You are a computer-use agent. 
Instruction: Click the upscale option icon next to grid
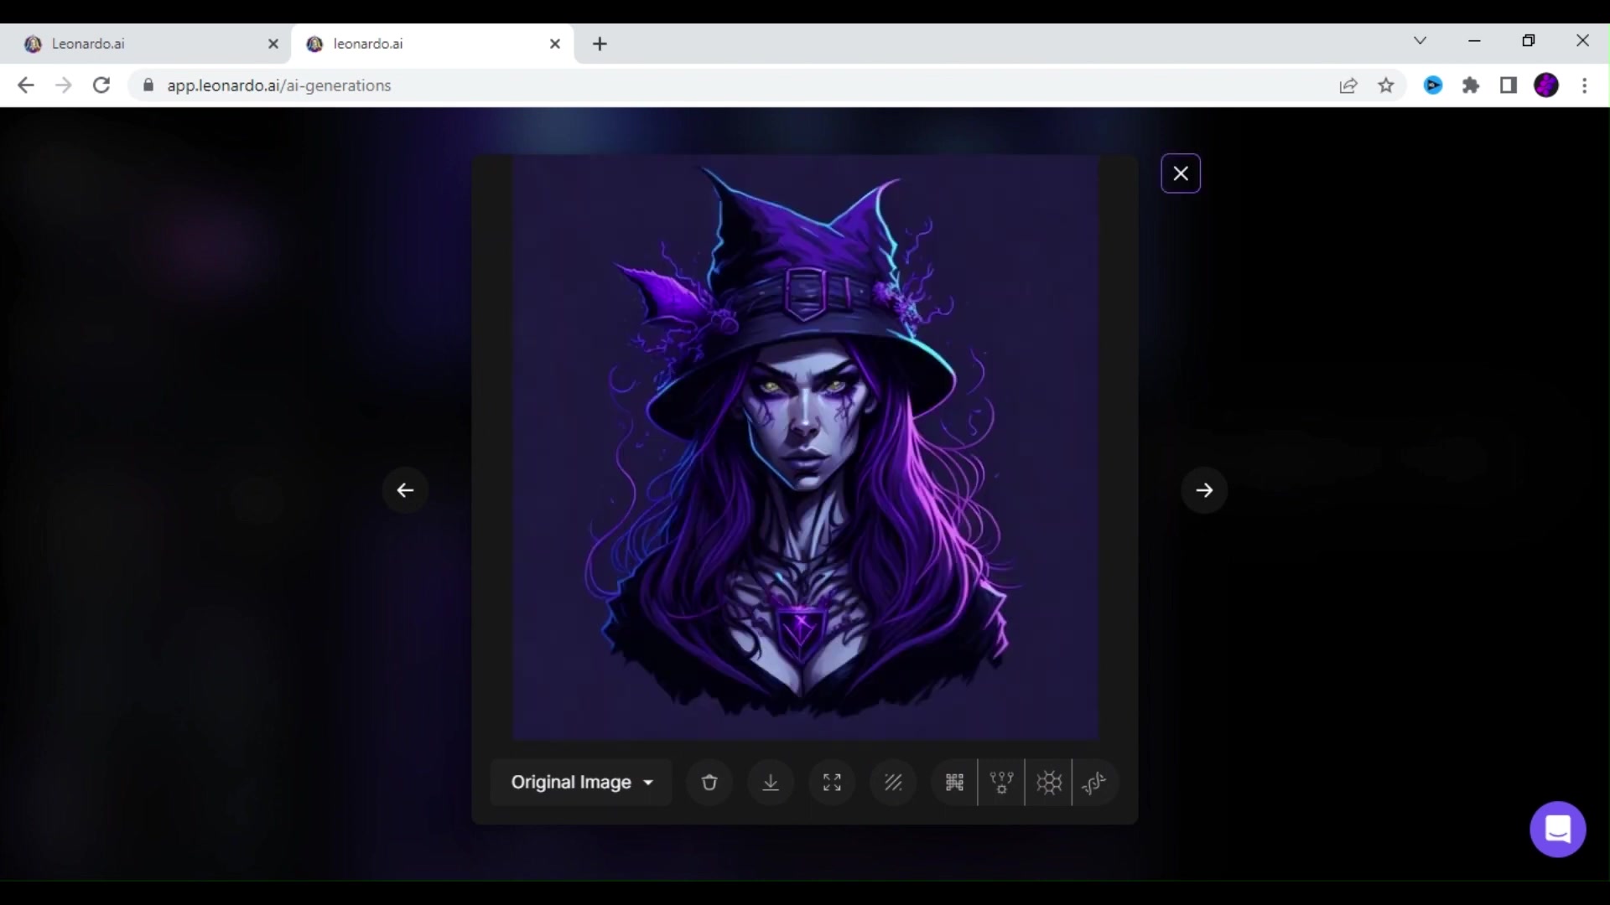[x=1001, y=782]
